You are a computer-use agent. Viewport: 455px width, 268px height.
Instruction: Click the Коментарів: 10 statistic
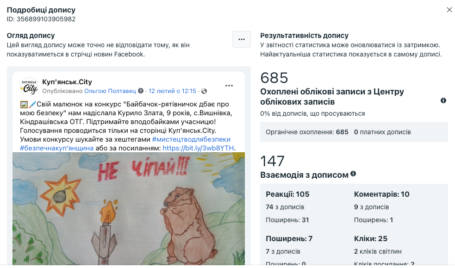tap(381, 194)
